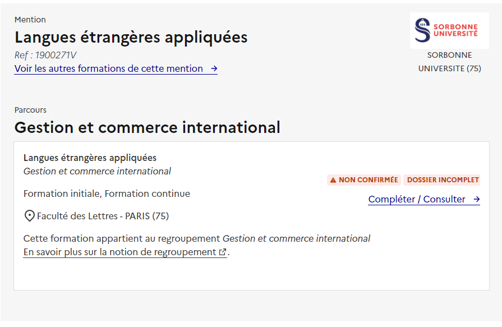Click external link icon after regroupement
The width and height of the screenshot is (502, 327).
223,252
